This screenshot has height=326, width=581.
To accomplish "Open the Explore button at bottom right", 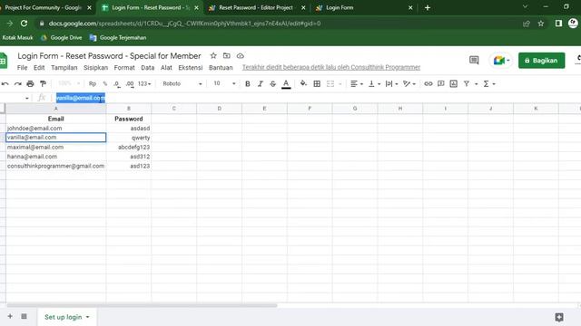I will point(559,317).
